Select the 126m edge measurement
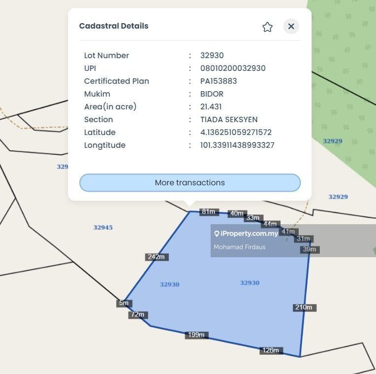376x374 pixels. (x=271, y=350)
